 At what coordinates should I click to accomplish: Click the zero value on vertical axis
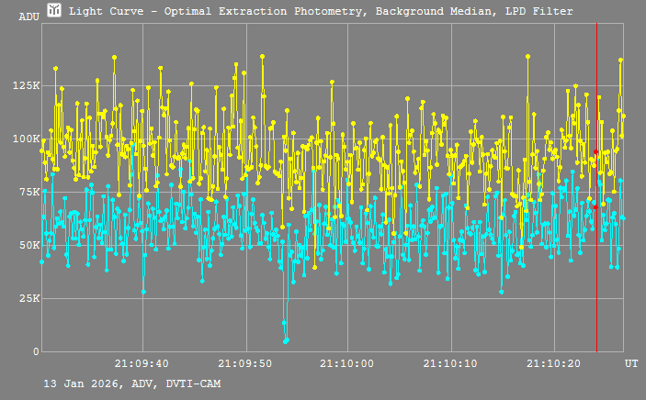[37, 351]
